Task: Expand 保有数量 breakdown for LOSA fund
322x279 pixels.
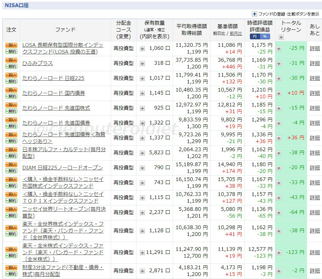Action: pos(142,49)
